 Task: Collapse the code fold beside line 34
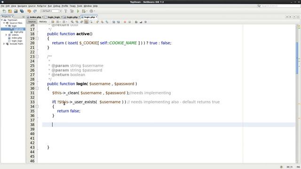point(37,107)
